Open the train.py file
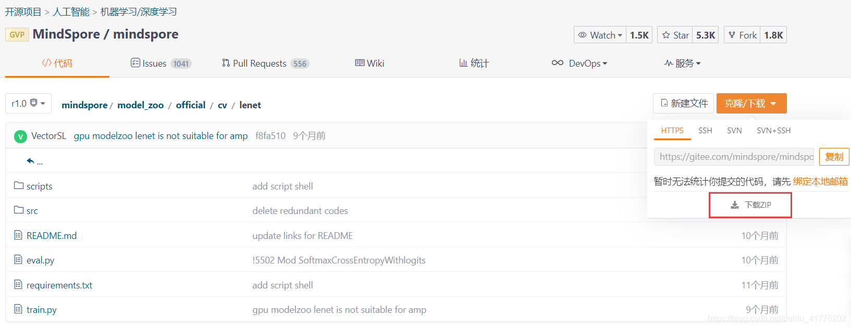Screen dimensions: 851x328 tap(42, 310)
